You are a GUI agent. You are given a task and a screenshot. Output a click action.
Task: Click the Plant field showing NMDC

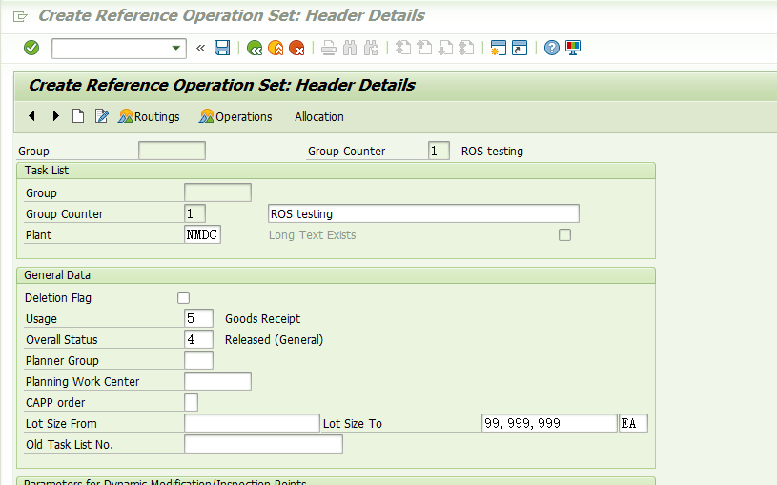202,234
